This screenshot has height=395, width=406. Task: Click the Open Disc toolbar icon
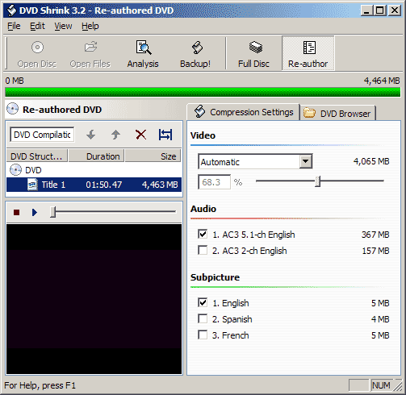37,48
